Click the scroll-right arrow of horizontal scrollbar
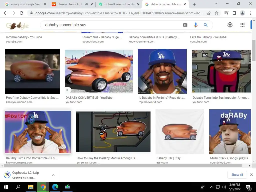Screen dimensions: 256x192 (x=250, y=165)
